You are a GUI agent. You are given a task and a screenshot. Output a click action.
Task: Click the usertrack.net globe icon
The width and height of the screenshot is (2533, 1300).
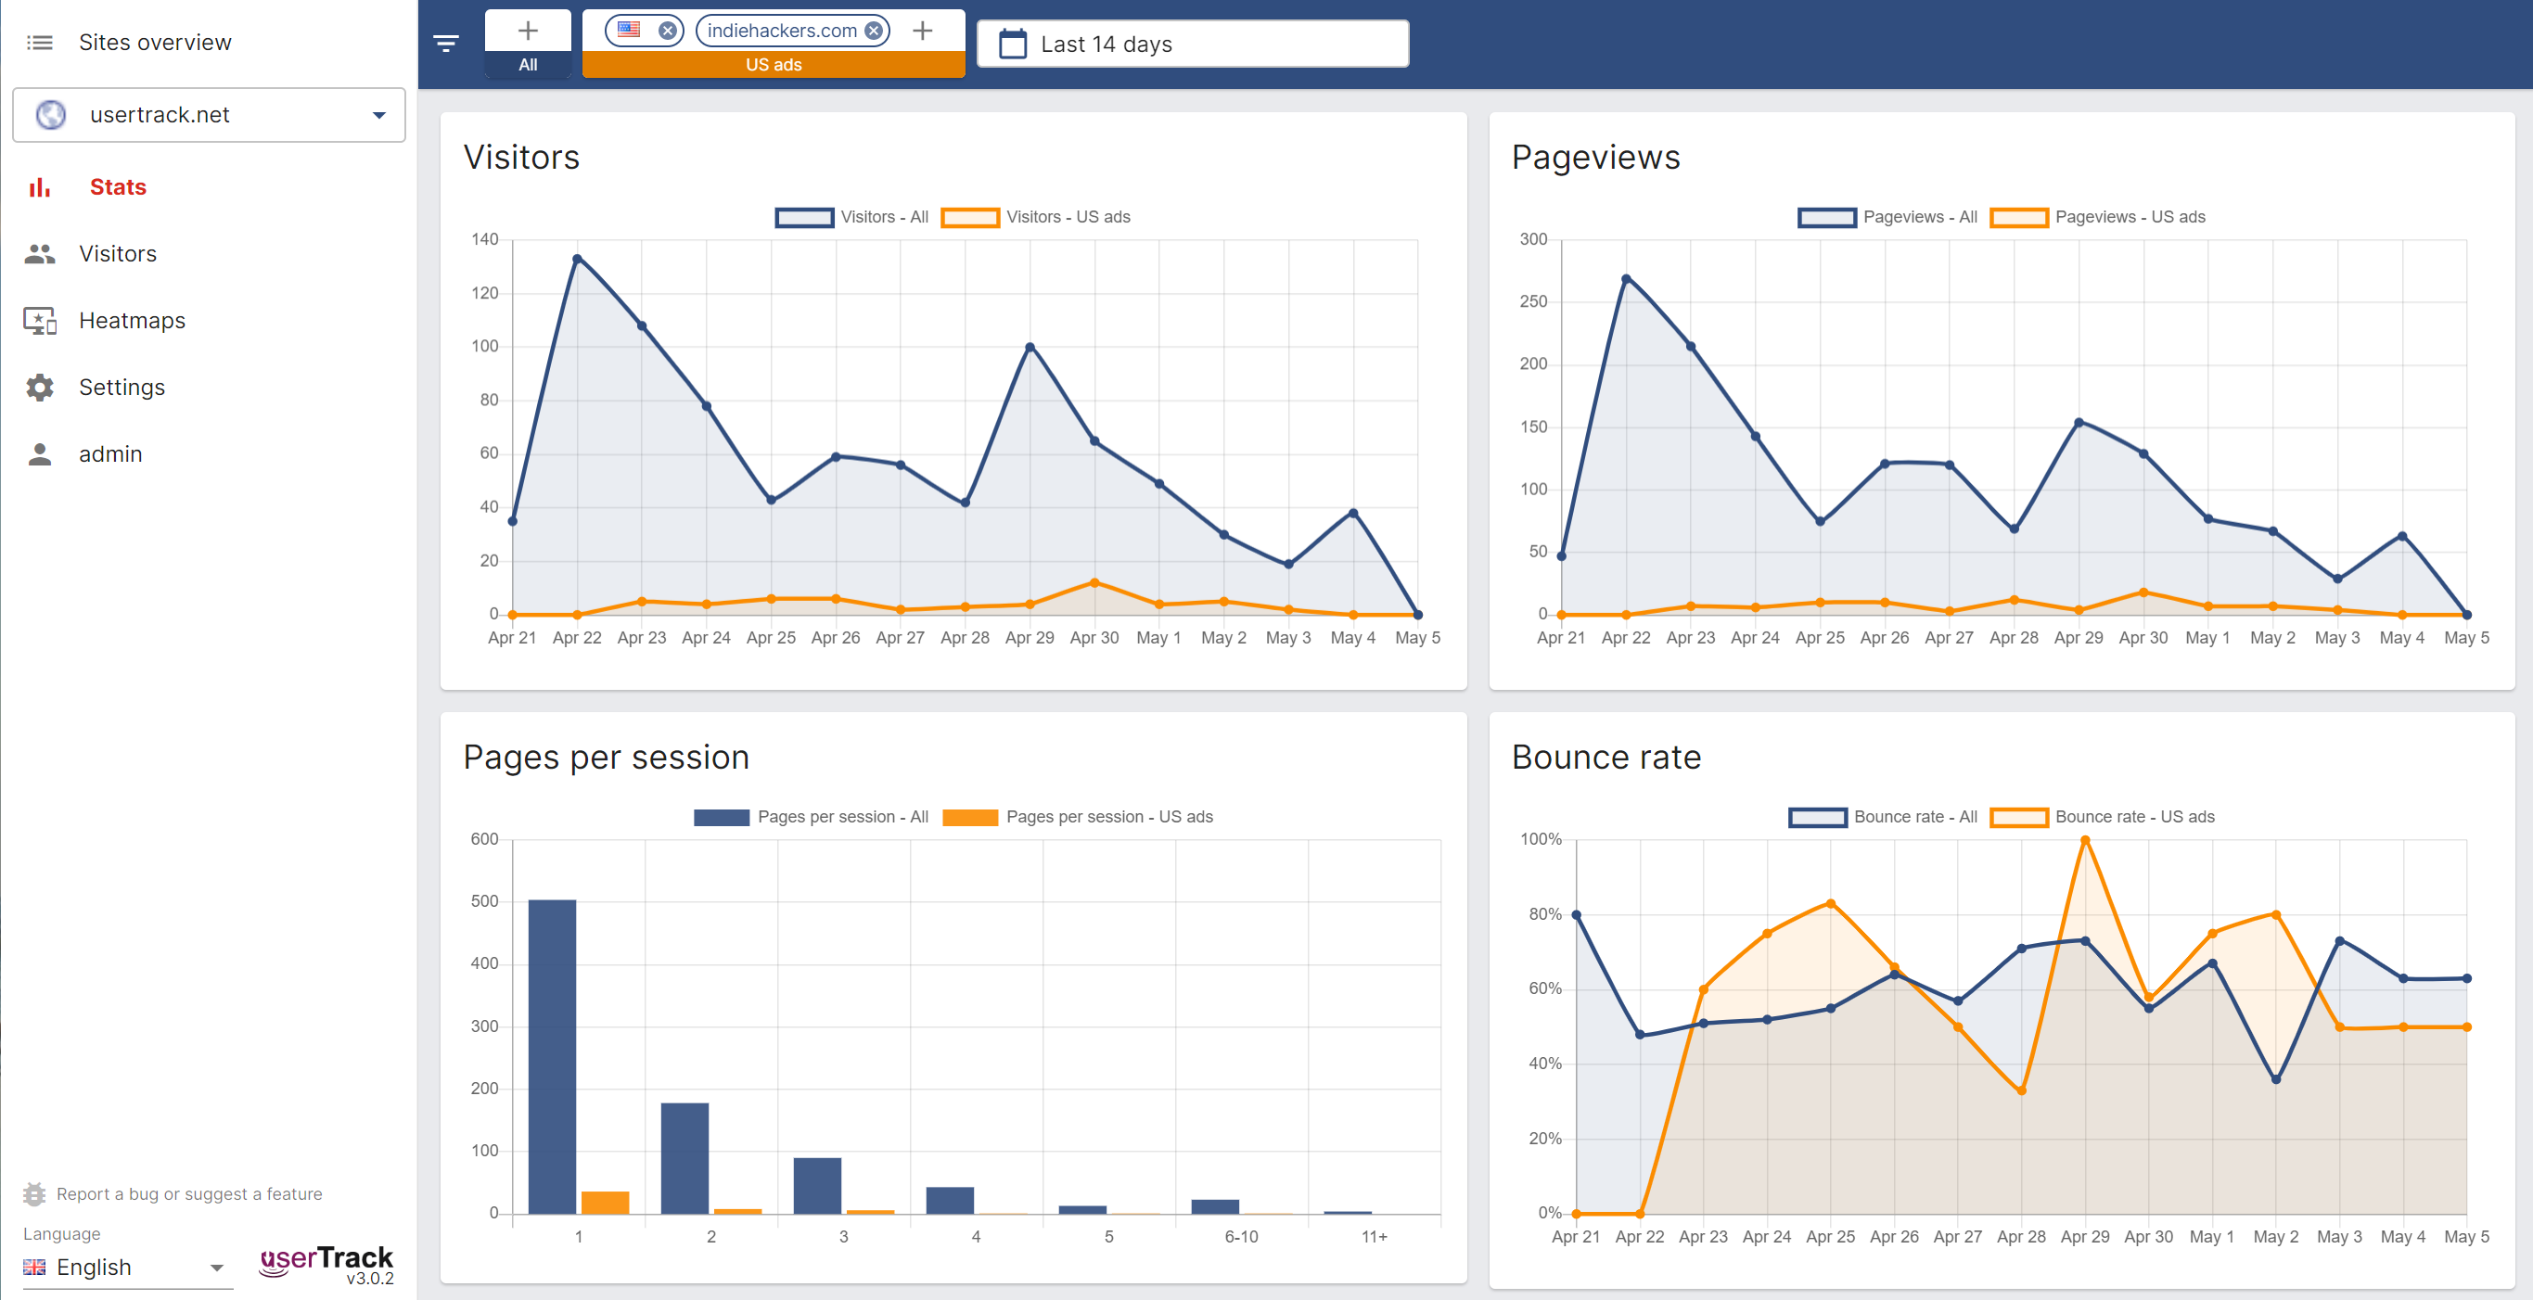point(50,115)
